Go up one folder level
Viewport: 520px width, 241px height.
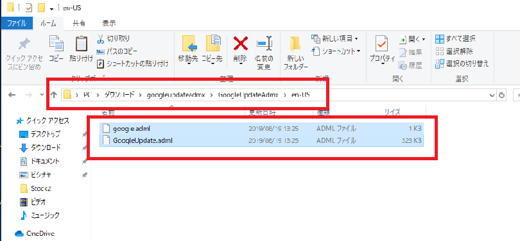54,95
